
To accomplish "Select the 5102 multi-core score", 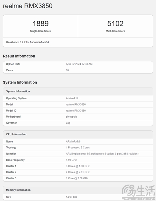I will point(115,23).
